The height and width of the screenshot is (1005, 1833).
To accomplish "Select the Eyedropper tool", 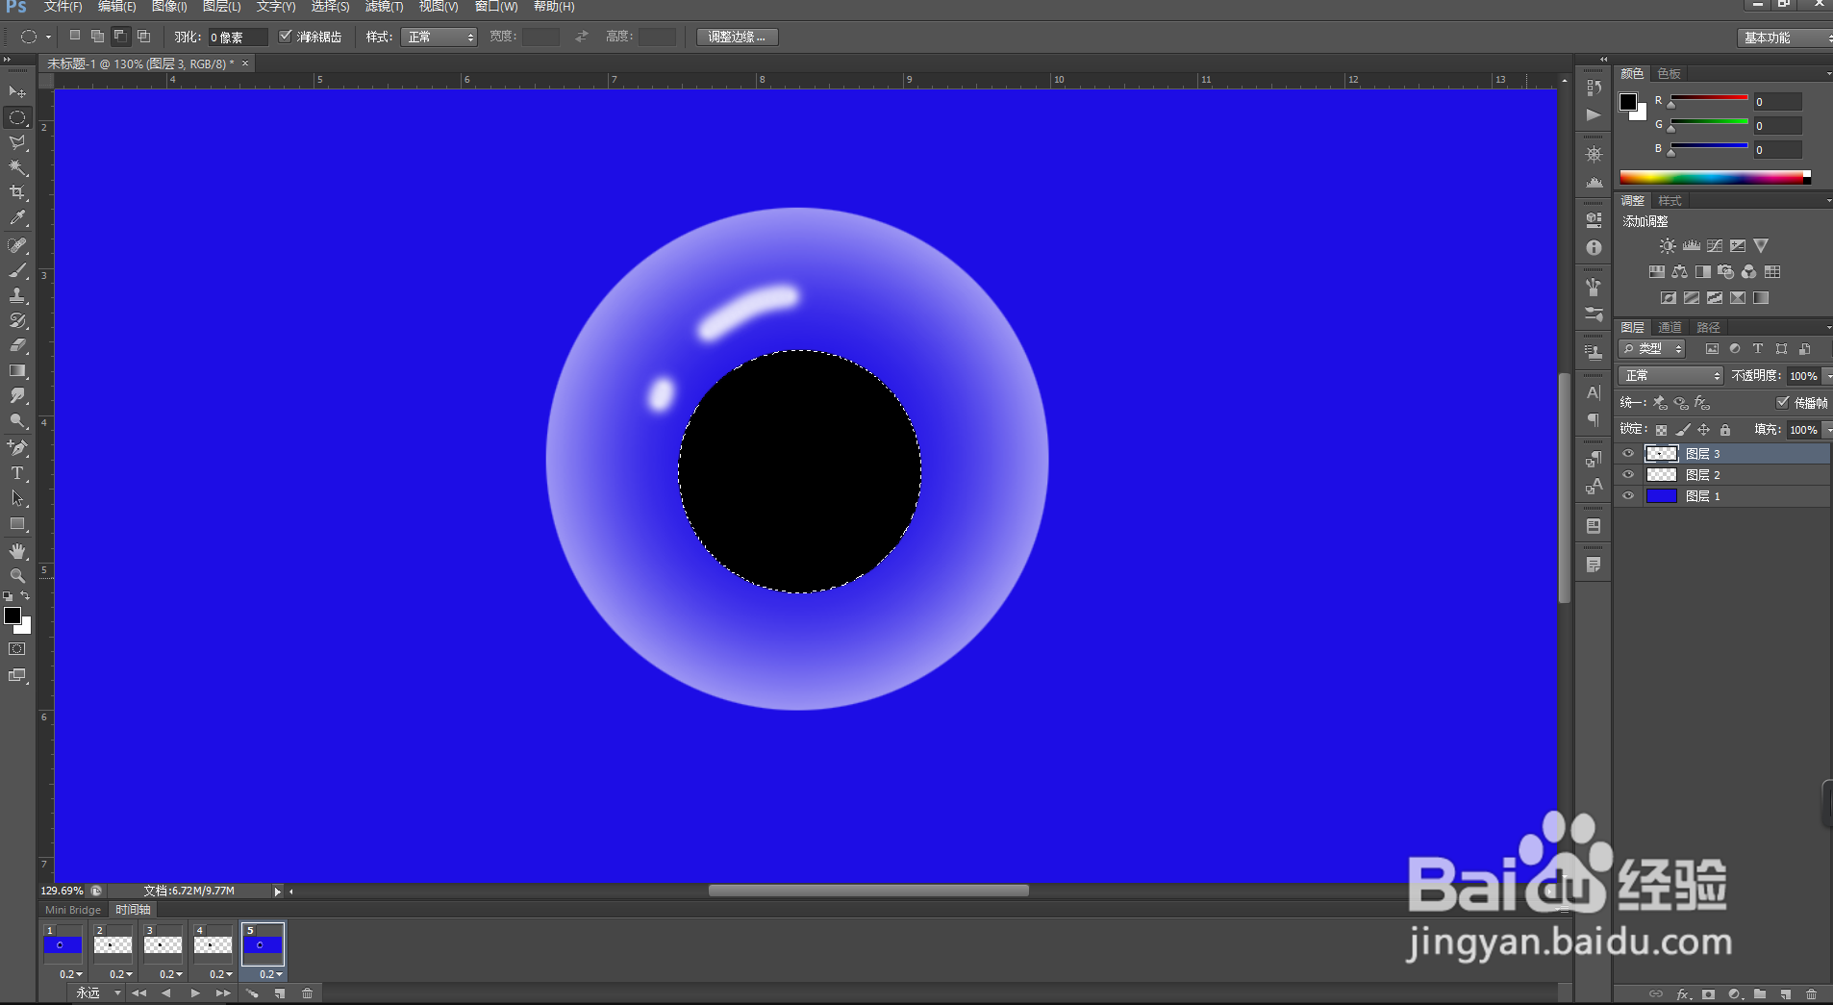I will (17, 218).
